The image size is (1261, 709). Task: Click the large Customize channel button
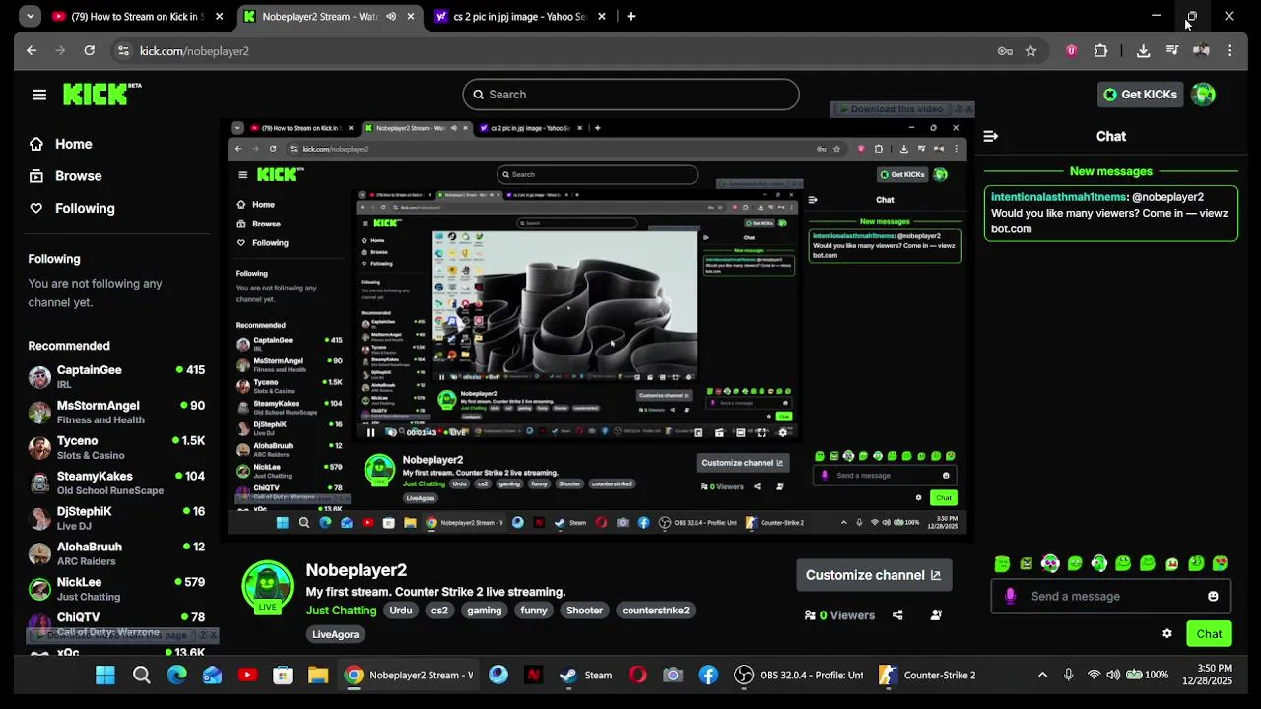click(874, 575)
